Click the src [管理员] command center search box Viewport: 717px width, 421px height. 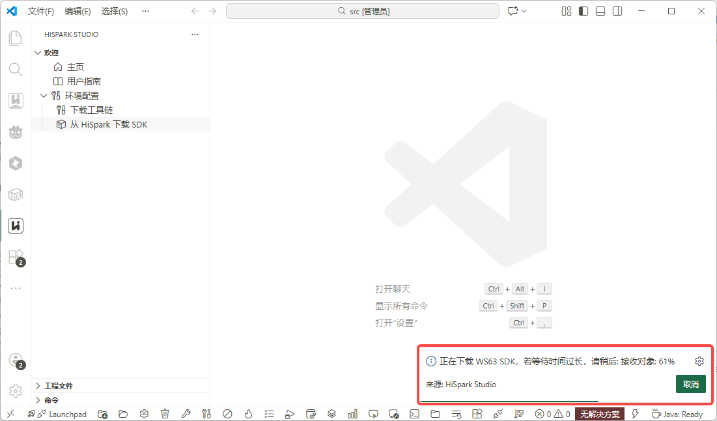click(363, 11)
